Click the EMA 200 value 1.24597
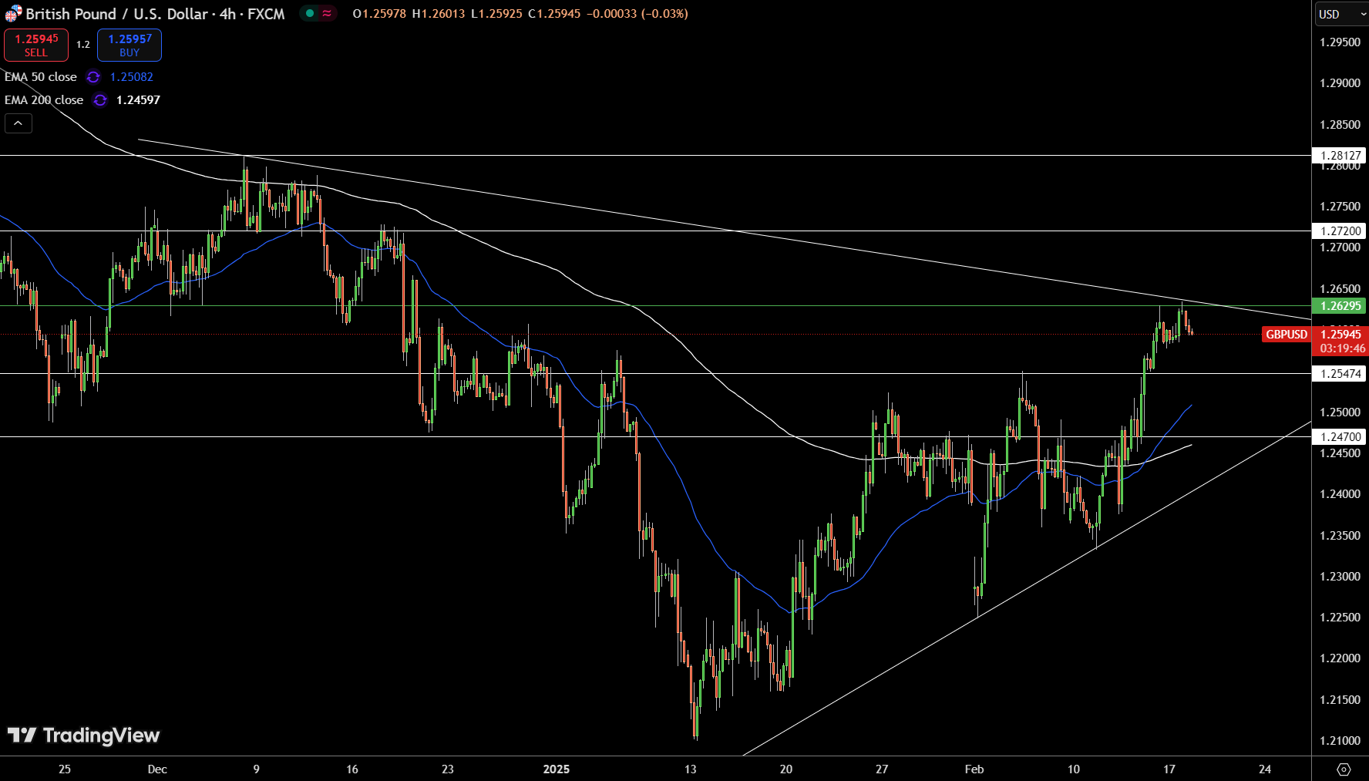This screenshot has width=1369, height=781. point(138,100)
